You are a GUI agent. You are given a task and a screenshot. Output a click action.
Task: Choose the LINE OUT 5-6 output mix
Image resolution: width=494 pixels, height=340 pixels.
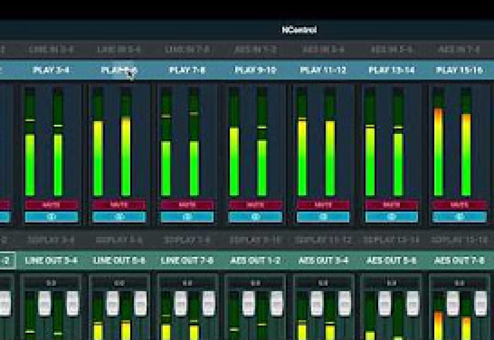click(x=119, y=261)
